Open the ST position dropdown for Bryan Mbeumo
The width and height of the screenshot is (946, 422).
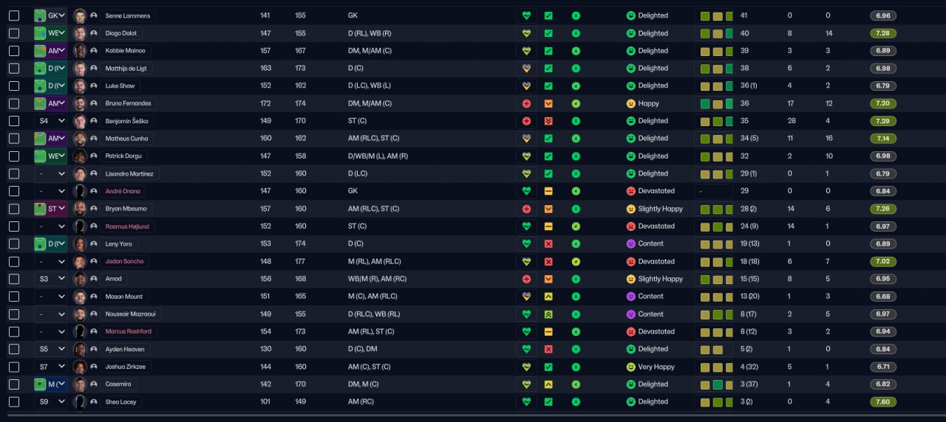[50, 209]
